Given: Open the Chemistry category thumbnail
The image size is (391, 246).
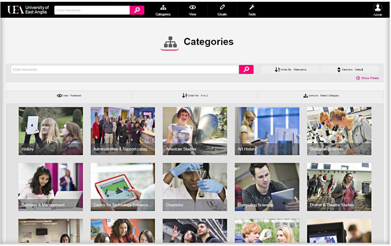Looking at the screenshot, I should (195, 187).
